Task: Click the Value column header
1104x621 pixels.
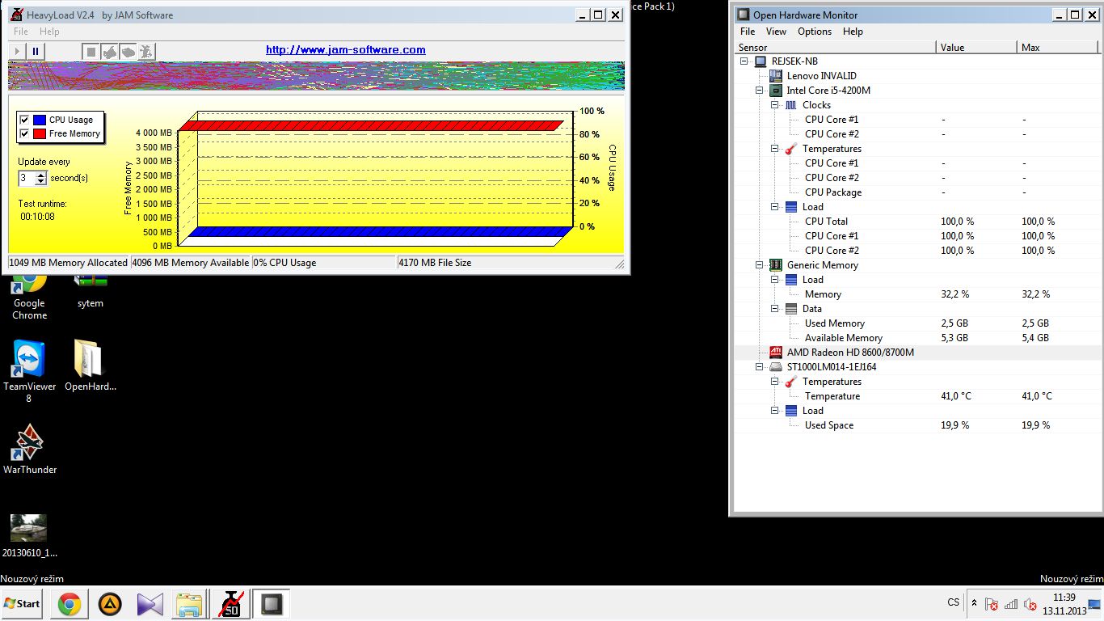Action: click(976, 48)
